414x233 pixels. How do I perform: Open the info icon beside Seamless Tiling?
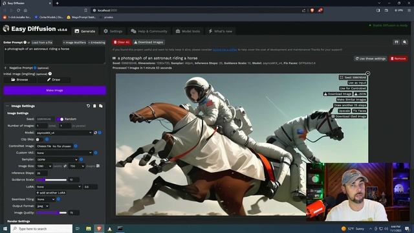pos(58,199)
